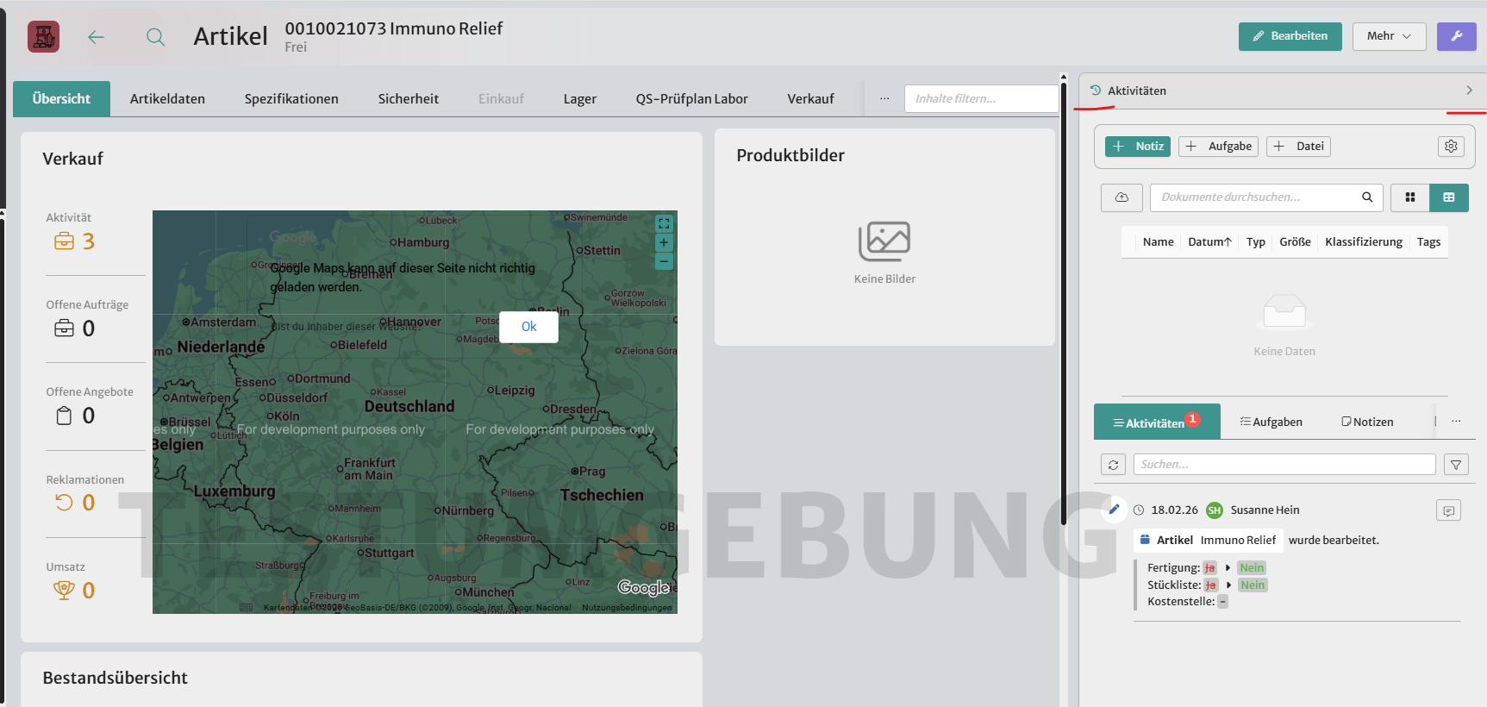
Task: Click the Aktivitäten panel header title
Action: click(x=1137, y=91)
